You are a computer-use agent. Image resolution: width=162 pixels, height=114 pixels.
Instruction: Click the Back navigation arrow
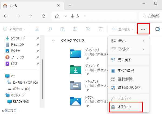click(5, 16)
